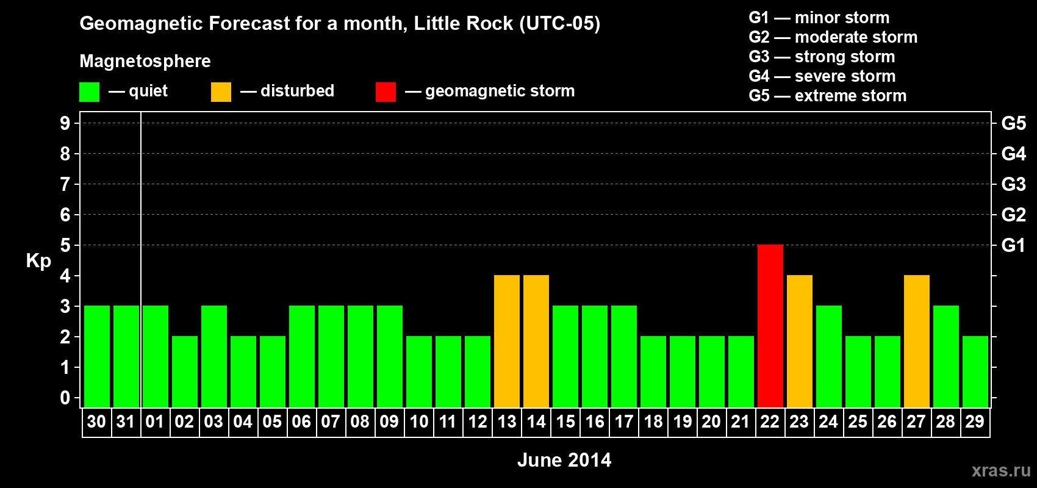Click the 'Magnetosphere' heading
The image size is (1037, 488).
coord(145,61)
